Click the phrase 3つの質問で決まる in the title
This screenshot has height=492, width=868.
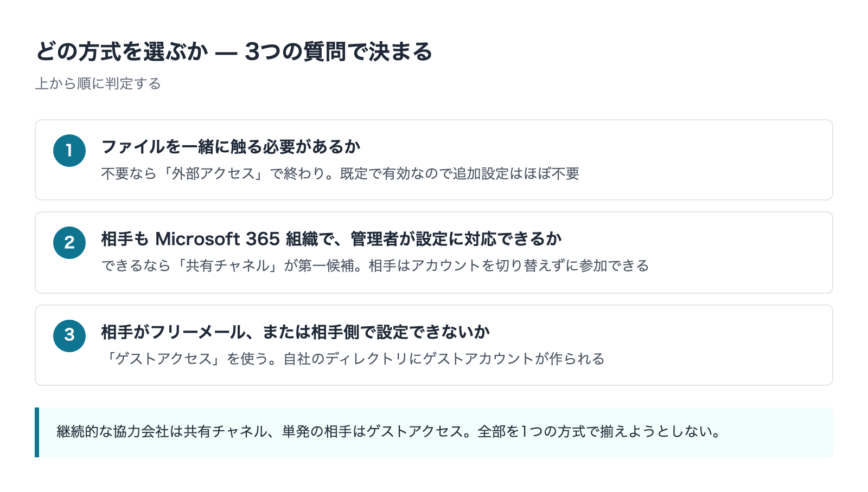pyautogui.click(x=339, y=52)
